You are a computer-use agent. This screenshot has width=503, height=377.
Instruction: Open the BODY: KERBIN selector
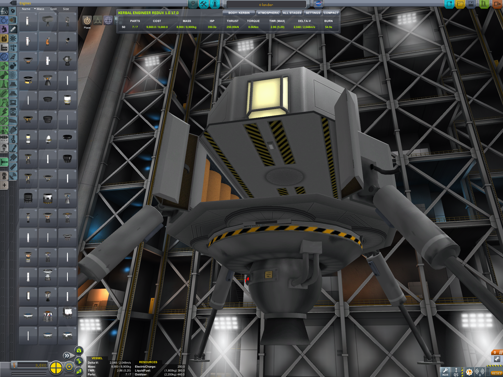(x=239, y=13)
